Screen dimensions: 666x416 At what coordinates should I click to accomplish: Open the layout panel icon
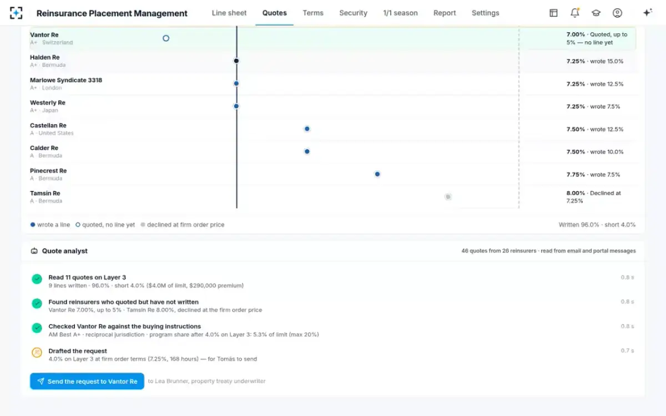(x=553, y=13)
